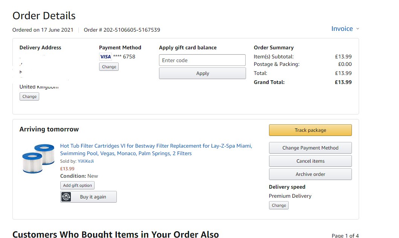Cancel items in this order
This screenshot has height=238, width=399.
click(x=310, y=161)
